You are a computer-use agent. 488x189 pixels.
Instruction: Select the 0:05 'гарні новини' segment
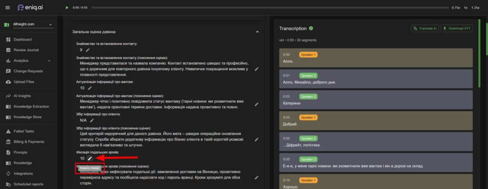(376, 162)
